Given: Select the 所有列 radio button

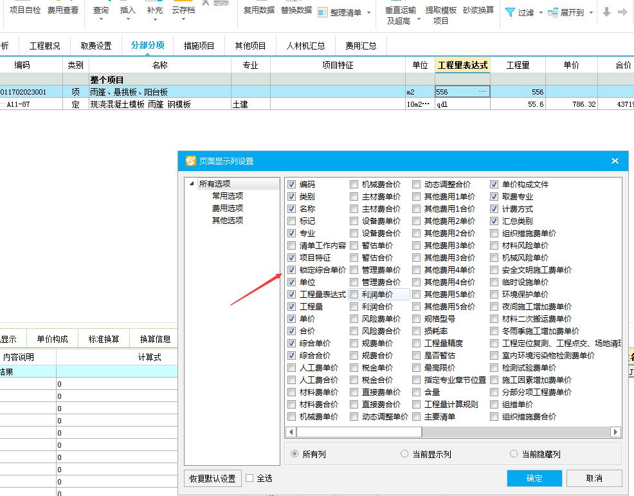Looking at the screenshot, I should pos(294,454).
